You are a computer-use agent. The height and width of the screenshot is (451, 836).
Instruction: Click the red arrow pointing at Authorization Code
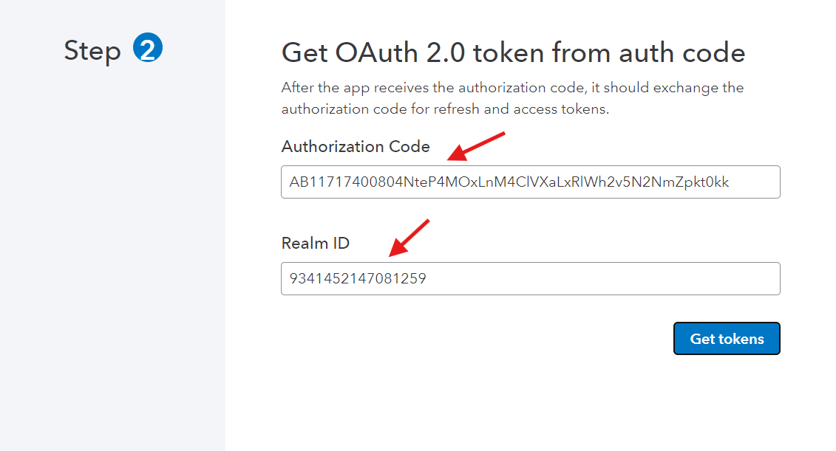[x=475, y=146]
